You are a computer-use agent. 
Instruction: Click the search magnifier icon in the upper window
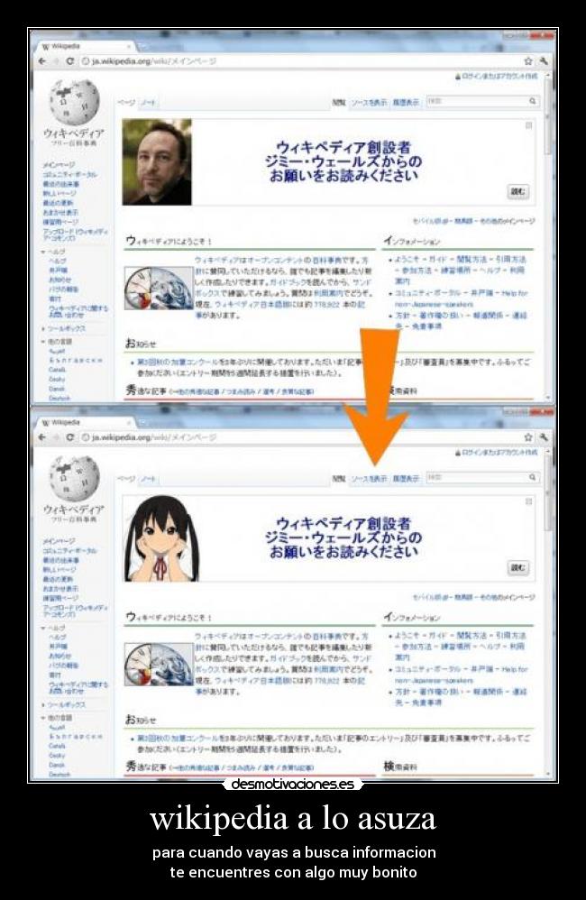pyautogui.click(x=533, y=101)
